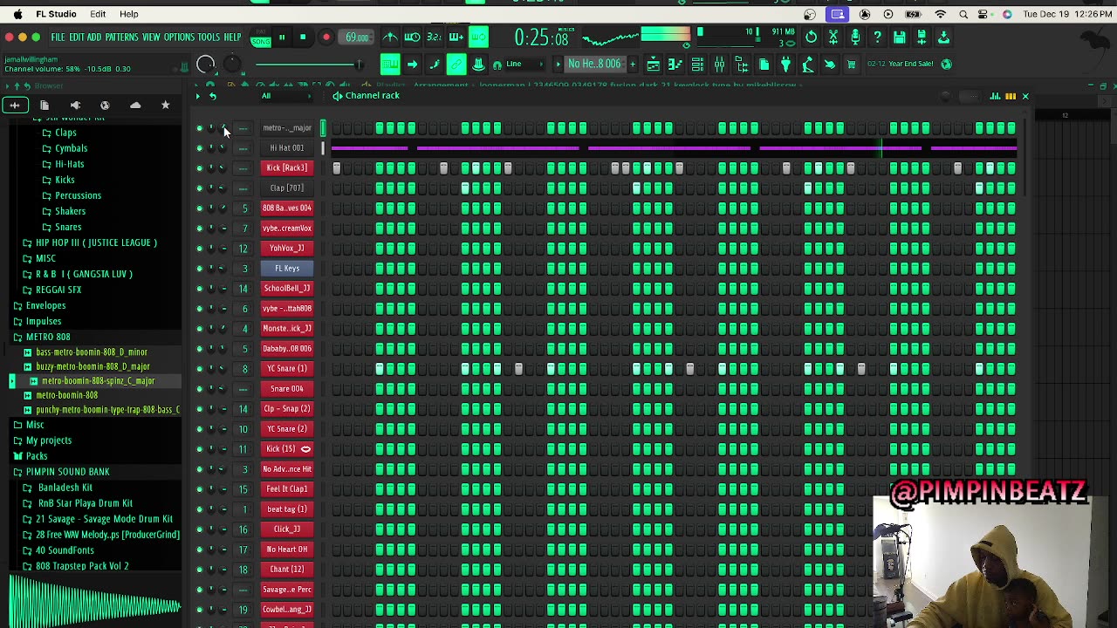
Task: Toggle overdub/blend recording icon
Action: point(456,37)
